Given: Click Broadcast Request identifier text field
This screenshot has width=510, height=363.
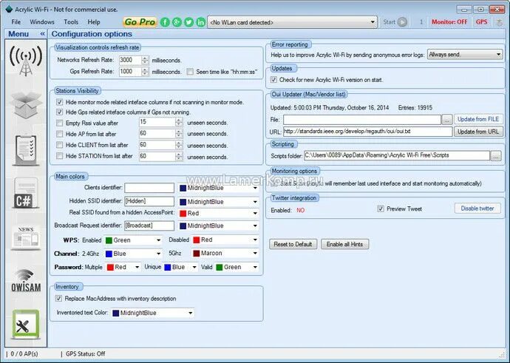Looking at the screenshot, I should click(149, 225).
